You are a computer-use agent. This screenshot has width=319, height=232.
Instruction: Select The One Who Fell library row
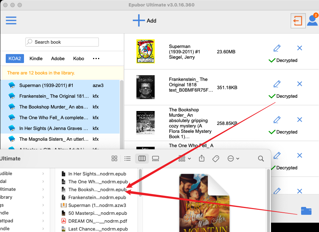click(60, 118)
